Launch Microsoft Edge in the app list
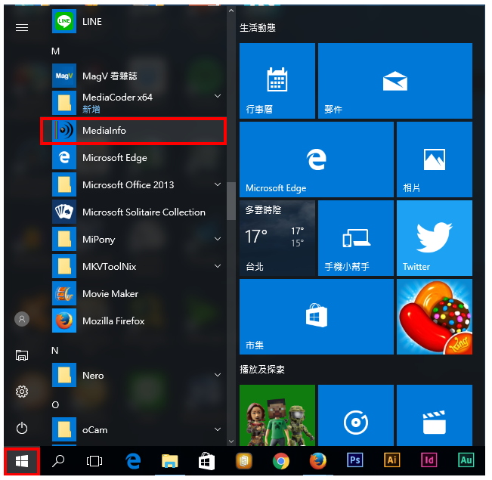The image size is (492, 480). (x=133, y=157)
